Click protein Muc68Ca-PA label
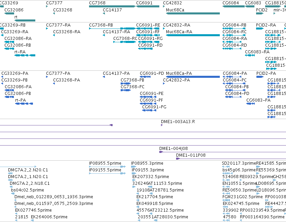 pos(179,73)
